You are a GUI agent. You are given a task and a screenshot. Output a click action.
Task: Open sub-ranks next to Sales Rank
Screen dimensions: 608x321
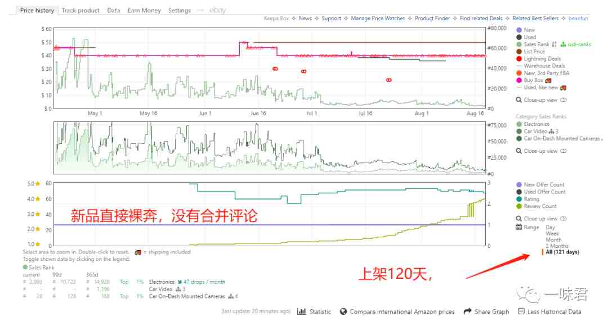(x=576, y=44)
